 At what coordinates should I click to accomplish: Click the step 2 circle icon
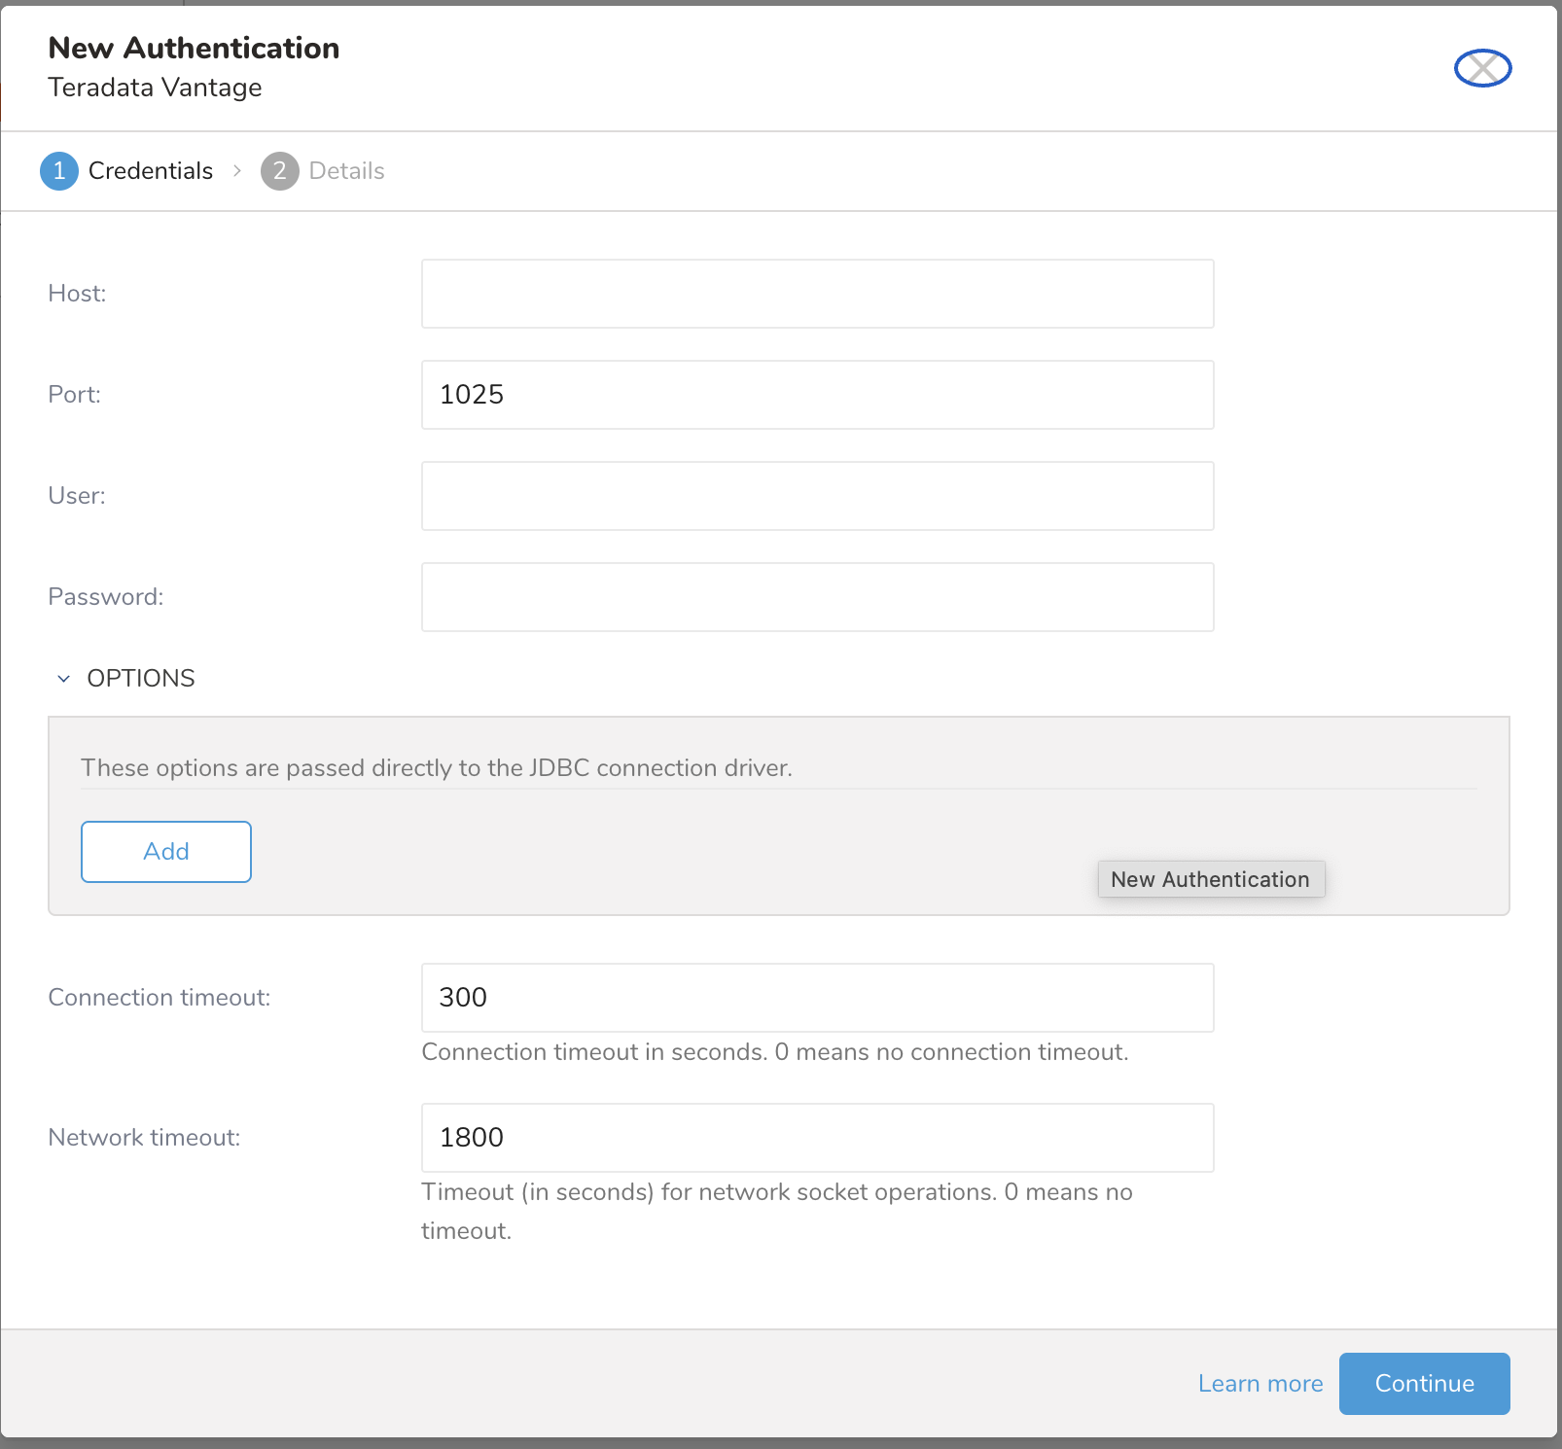pyautogui.click(x=279, y=171)
